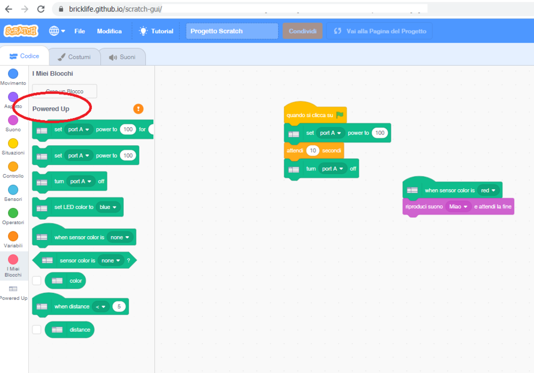Screen dimensions: 534x373
Task: Click the site padlock icon in address bar
Action: point(61,9)
